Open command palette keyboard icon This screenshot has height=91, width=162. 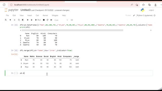[72, 20]
